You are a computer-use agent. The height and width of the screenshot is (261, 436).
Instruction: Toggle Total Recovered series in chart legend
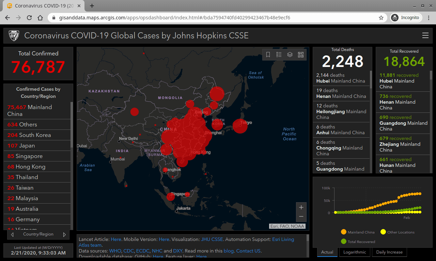click(358, 242)
